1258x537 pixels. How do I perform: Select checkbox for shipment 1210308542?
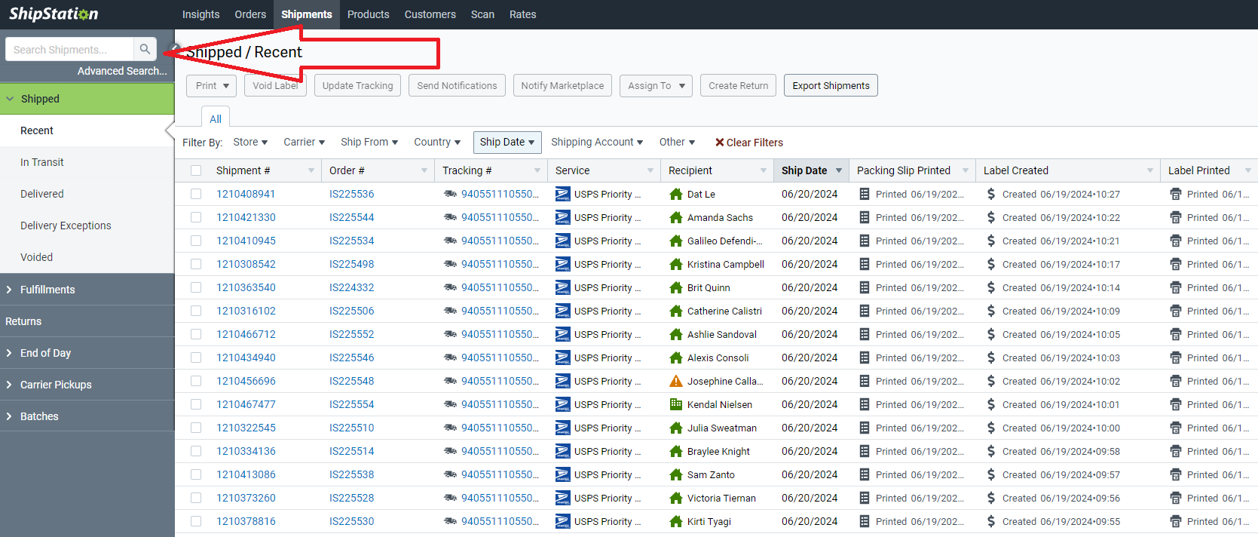coord(196,264)
